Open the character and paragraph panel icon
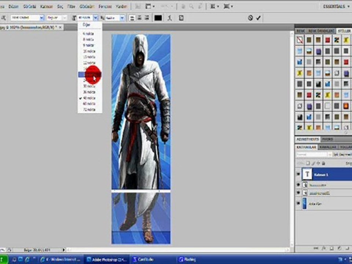 tap(181, 18)
